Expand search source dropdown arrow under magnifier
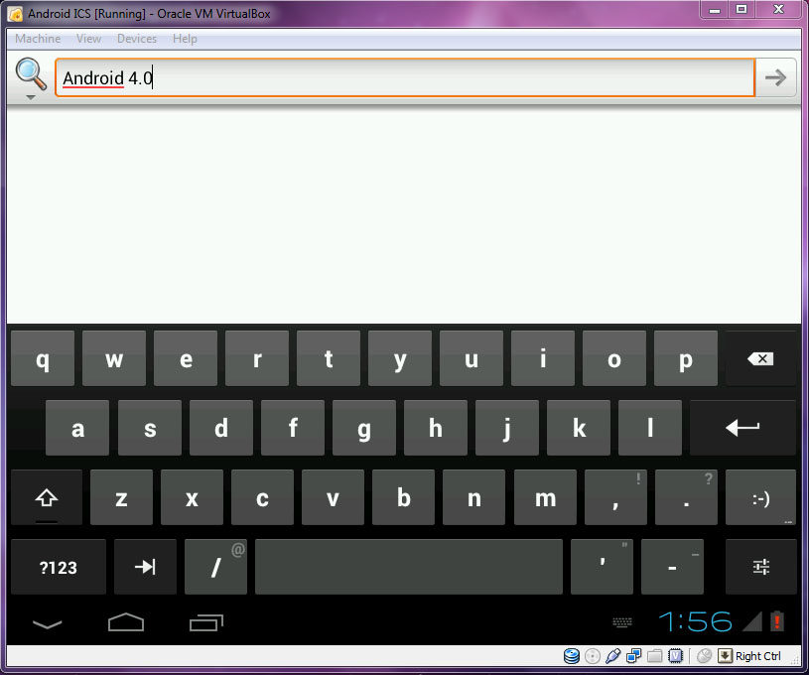The width and height of the screenshot is (809, 675). click(x=31, y=97)
